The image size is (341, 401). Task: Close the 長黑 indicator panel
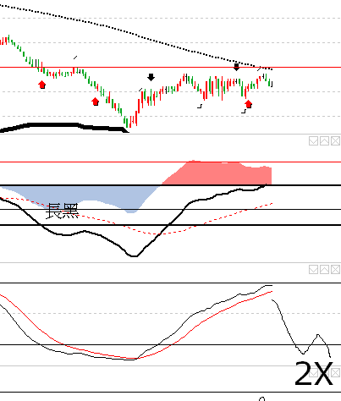[x=335, y=141]
